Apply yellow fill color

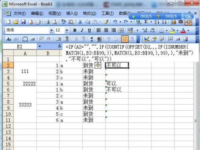[172, 30]
